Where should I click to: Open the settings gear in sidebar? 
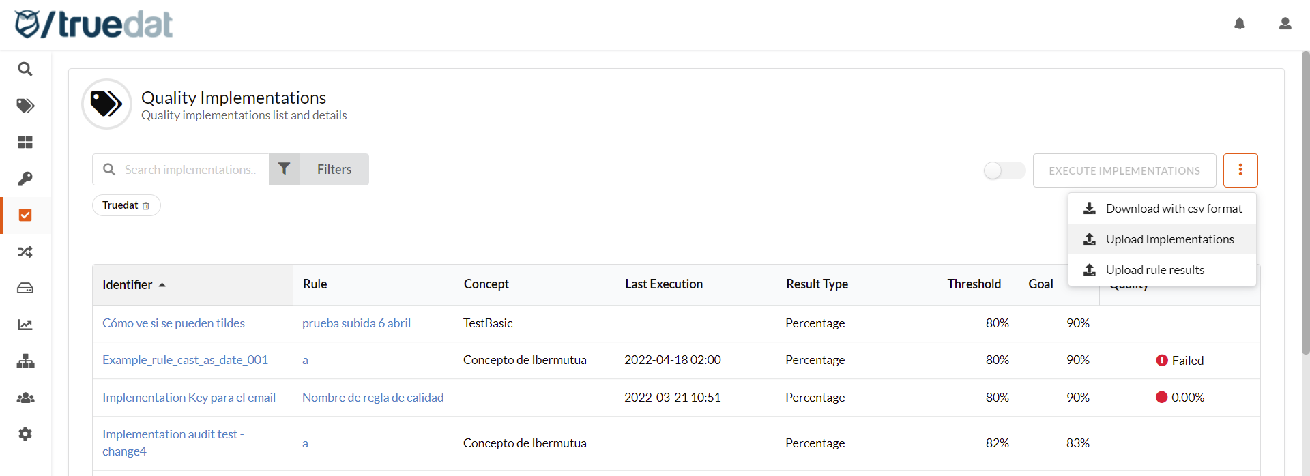click(x=25, y=434)
